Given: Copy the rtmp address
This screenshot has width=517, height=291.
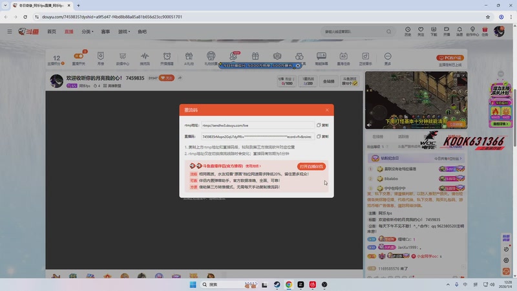Looking at the screenshot, I should point(322,125).
